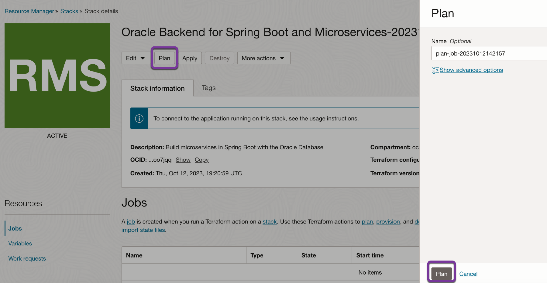Open Variables in the Resources list
Image resolution: width=547 pixels, height=283 pixels.
(20, 244)
